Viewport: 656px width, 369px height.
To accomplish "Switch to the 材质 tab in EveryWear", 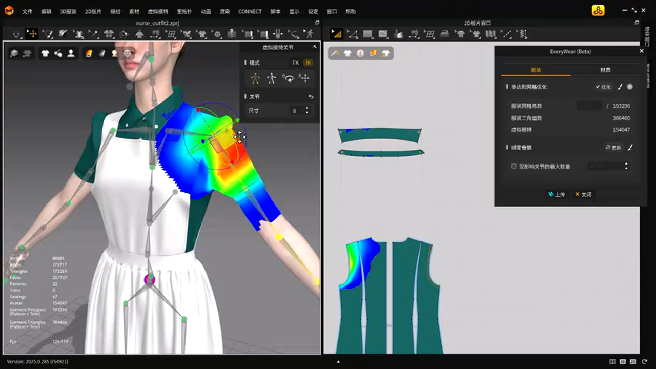I will pyautogui.click(x=605, y=70).
